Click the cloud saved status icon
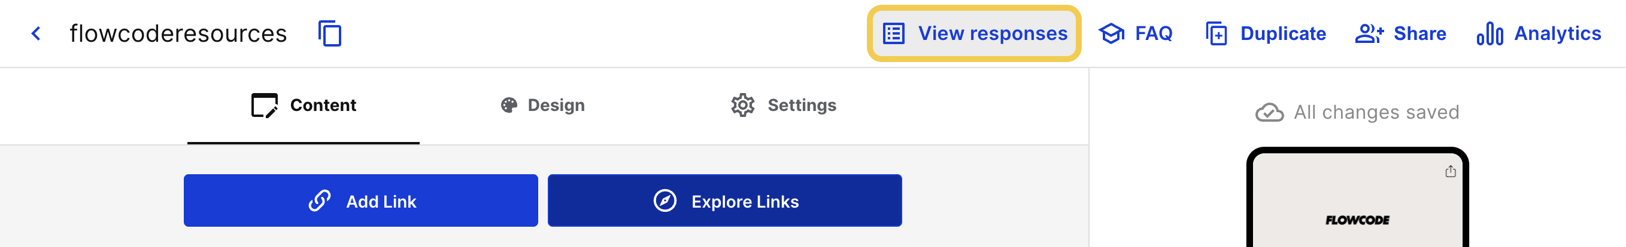This screenshot has height=247, width=1626. (x=1269, y=113)
